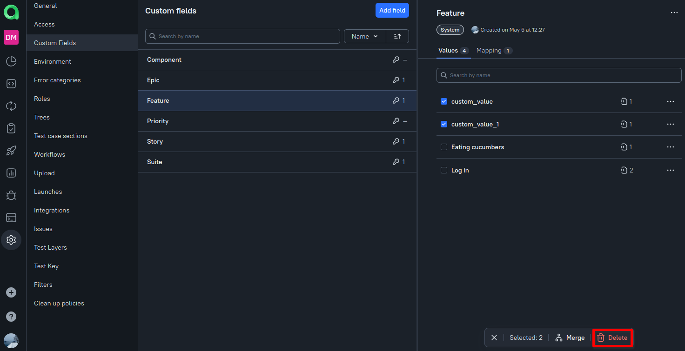This screenshot has height=351, width=685.
Task: Open the Feature panel three-dot menu
Action: point(674,13)
